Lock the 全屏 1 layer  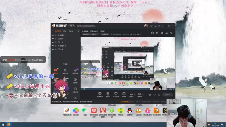56,49
